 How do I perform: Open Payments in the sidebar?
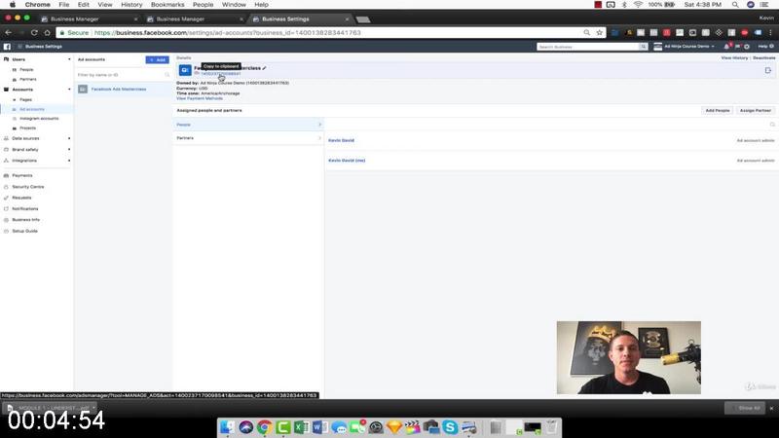[x=21, y=176]
